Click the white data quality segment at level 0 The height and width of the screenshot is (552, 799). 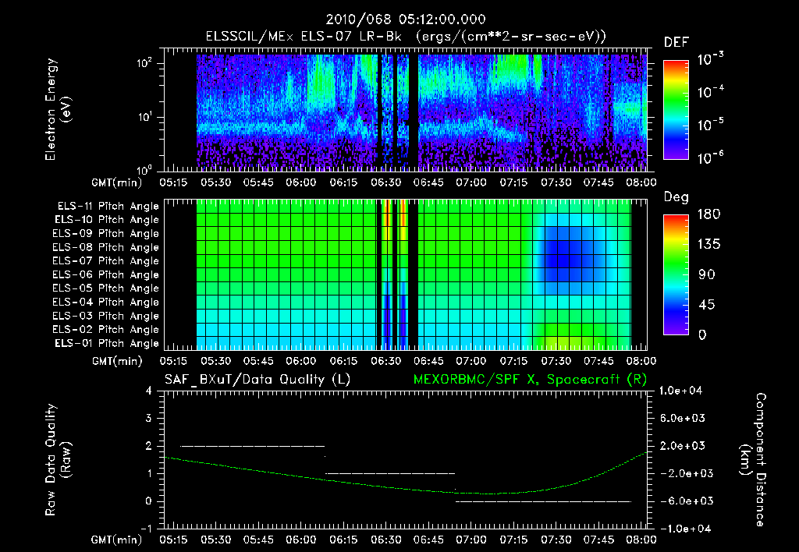(x=543, y=501)
